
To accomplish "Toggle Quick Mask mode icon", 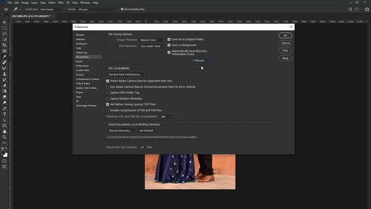I will tap(4, 161).
